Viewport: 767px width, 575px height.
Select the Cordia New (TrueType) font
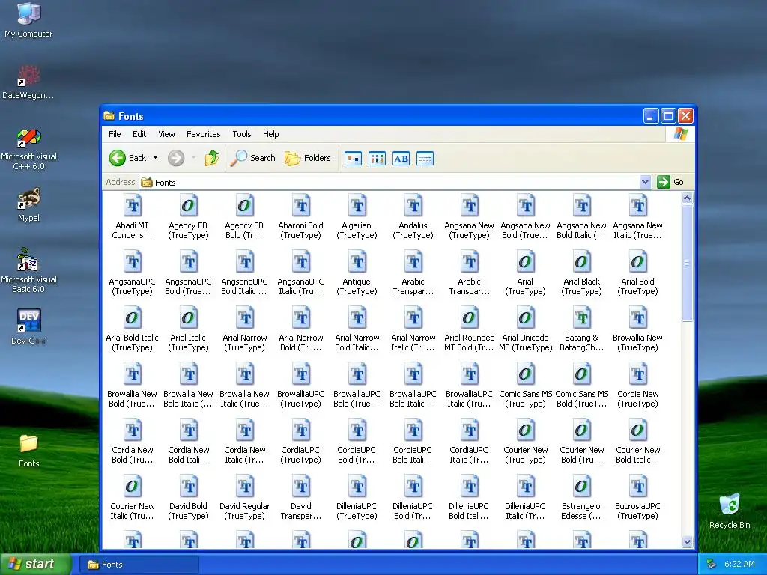638,386
